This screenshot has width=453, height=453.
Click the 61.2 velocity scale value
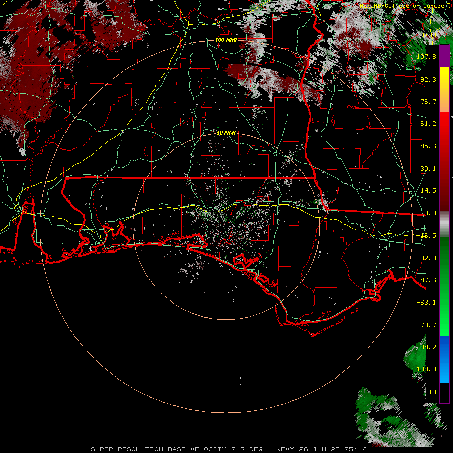click(x=428, y=124)
